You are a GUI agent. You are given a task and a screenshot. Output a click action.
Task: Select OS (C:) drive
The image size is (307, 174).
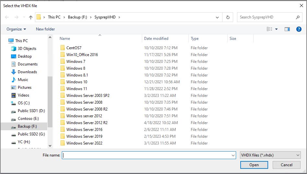24,103
